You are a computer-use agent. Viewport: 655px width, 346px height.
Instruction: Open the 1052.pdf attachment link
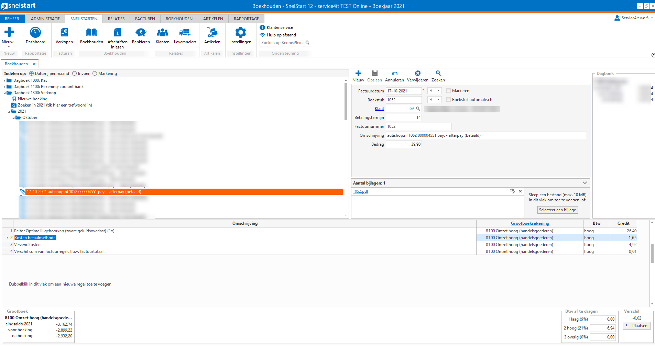coord(360,191)
